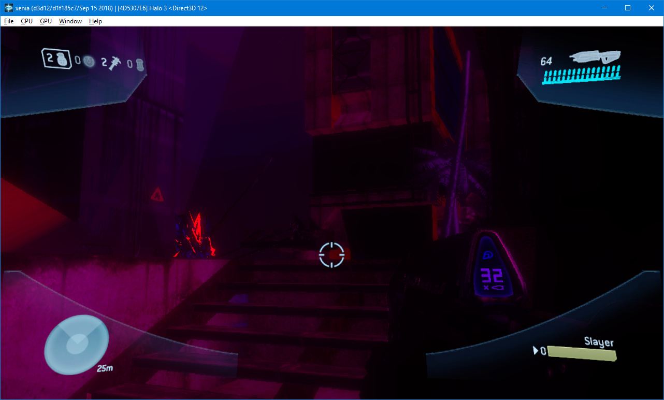Click the selected frag grenade icon

(x=57, y=59)
